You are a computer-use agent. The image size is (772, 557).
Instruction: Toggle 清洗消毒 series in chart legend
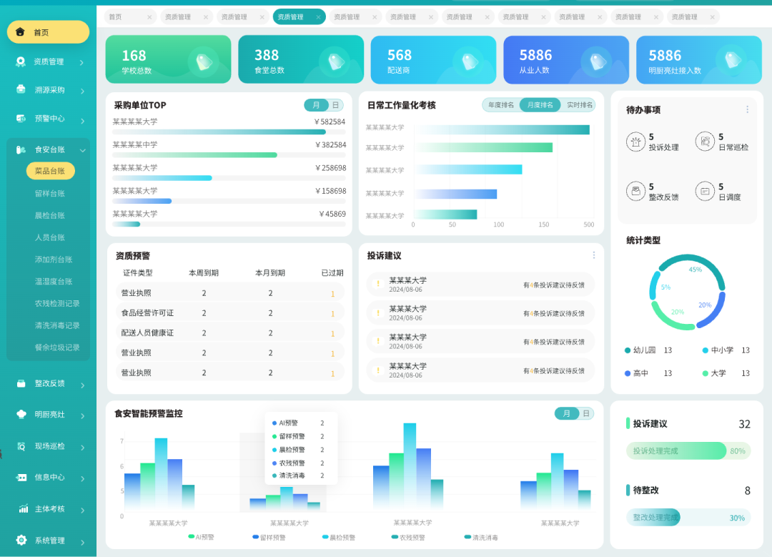coord(481,537)
